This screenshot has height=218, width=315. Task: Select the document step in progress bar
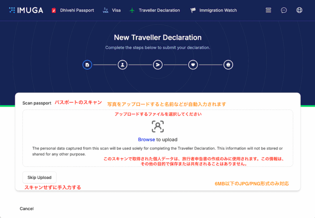(x=87, y=65)
